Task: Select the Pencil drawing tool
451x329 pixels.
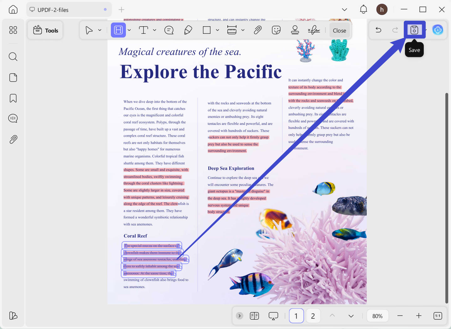Action: (188, 30)
